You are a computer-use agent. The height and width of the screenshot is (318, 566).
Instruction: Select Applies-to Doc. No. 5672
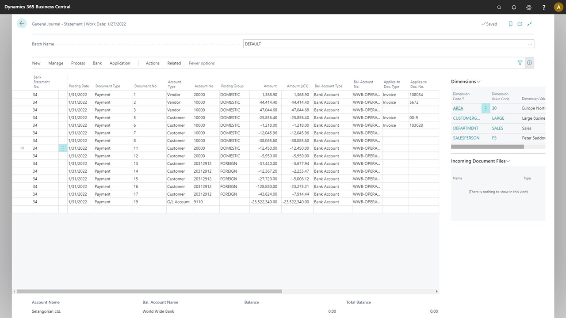pos(424,102)
